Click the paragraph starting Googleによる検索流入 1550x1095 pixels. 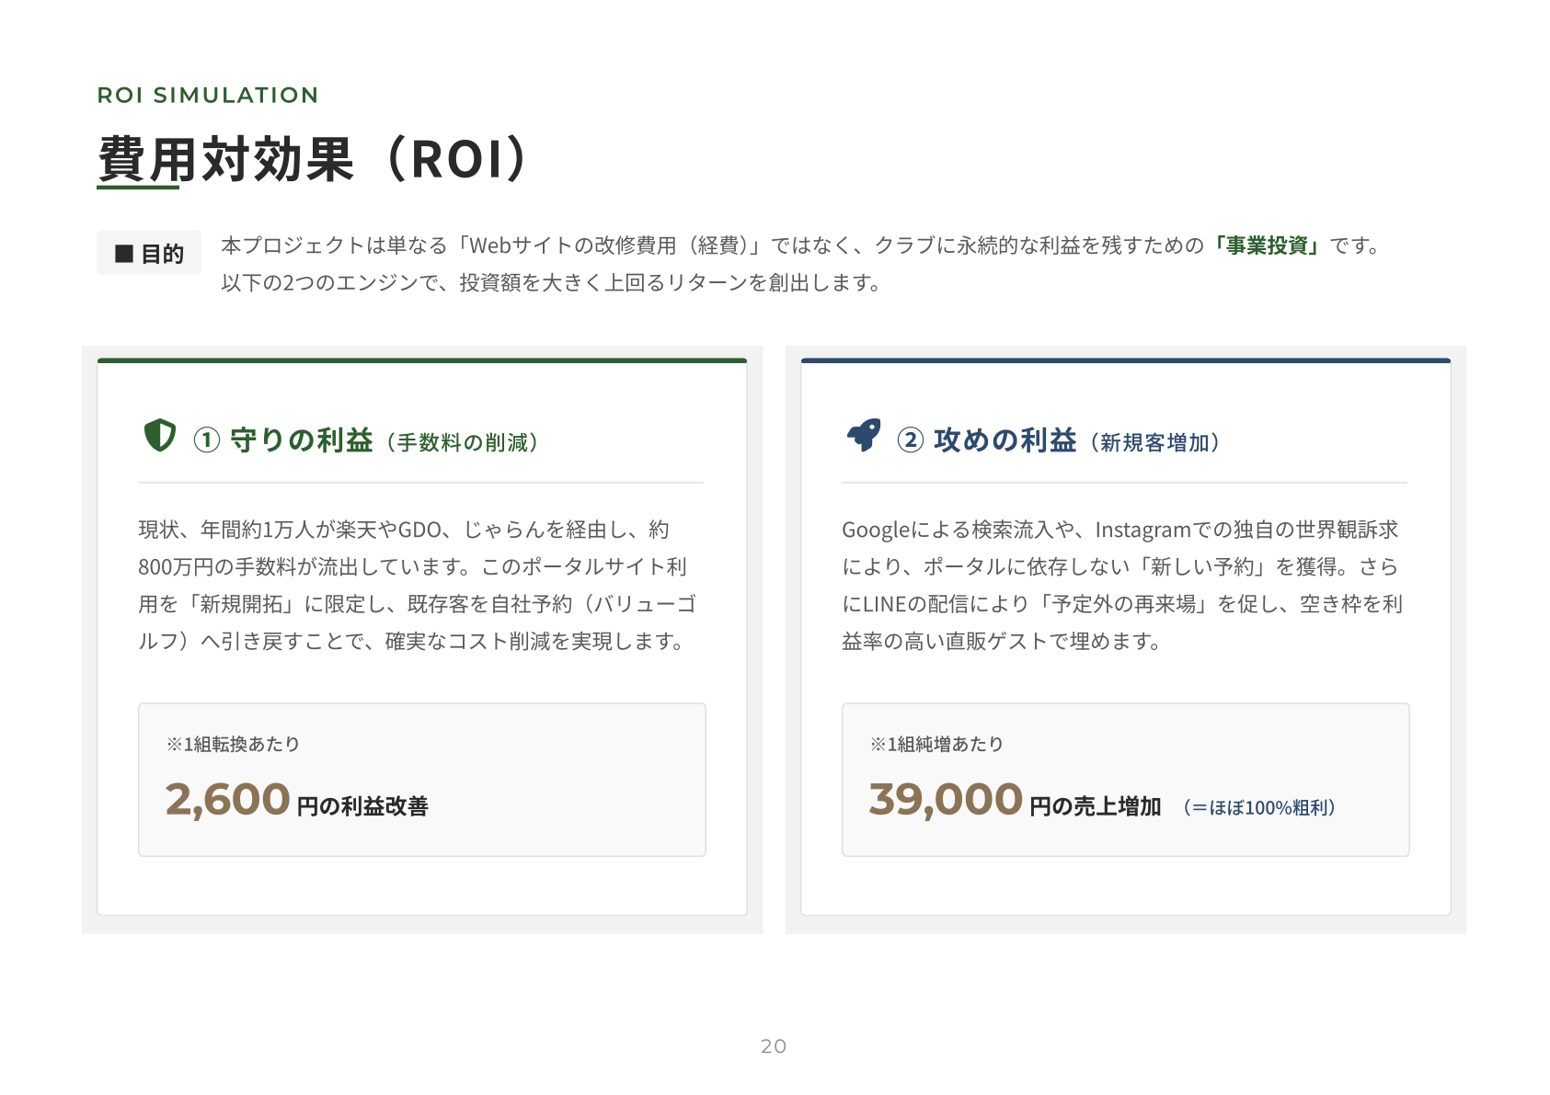(x=1122, y=585)
